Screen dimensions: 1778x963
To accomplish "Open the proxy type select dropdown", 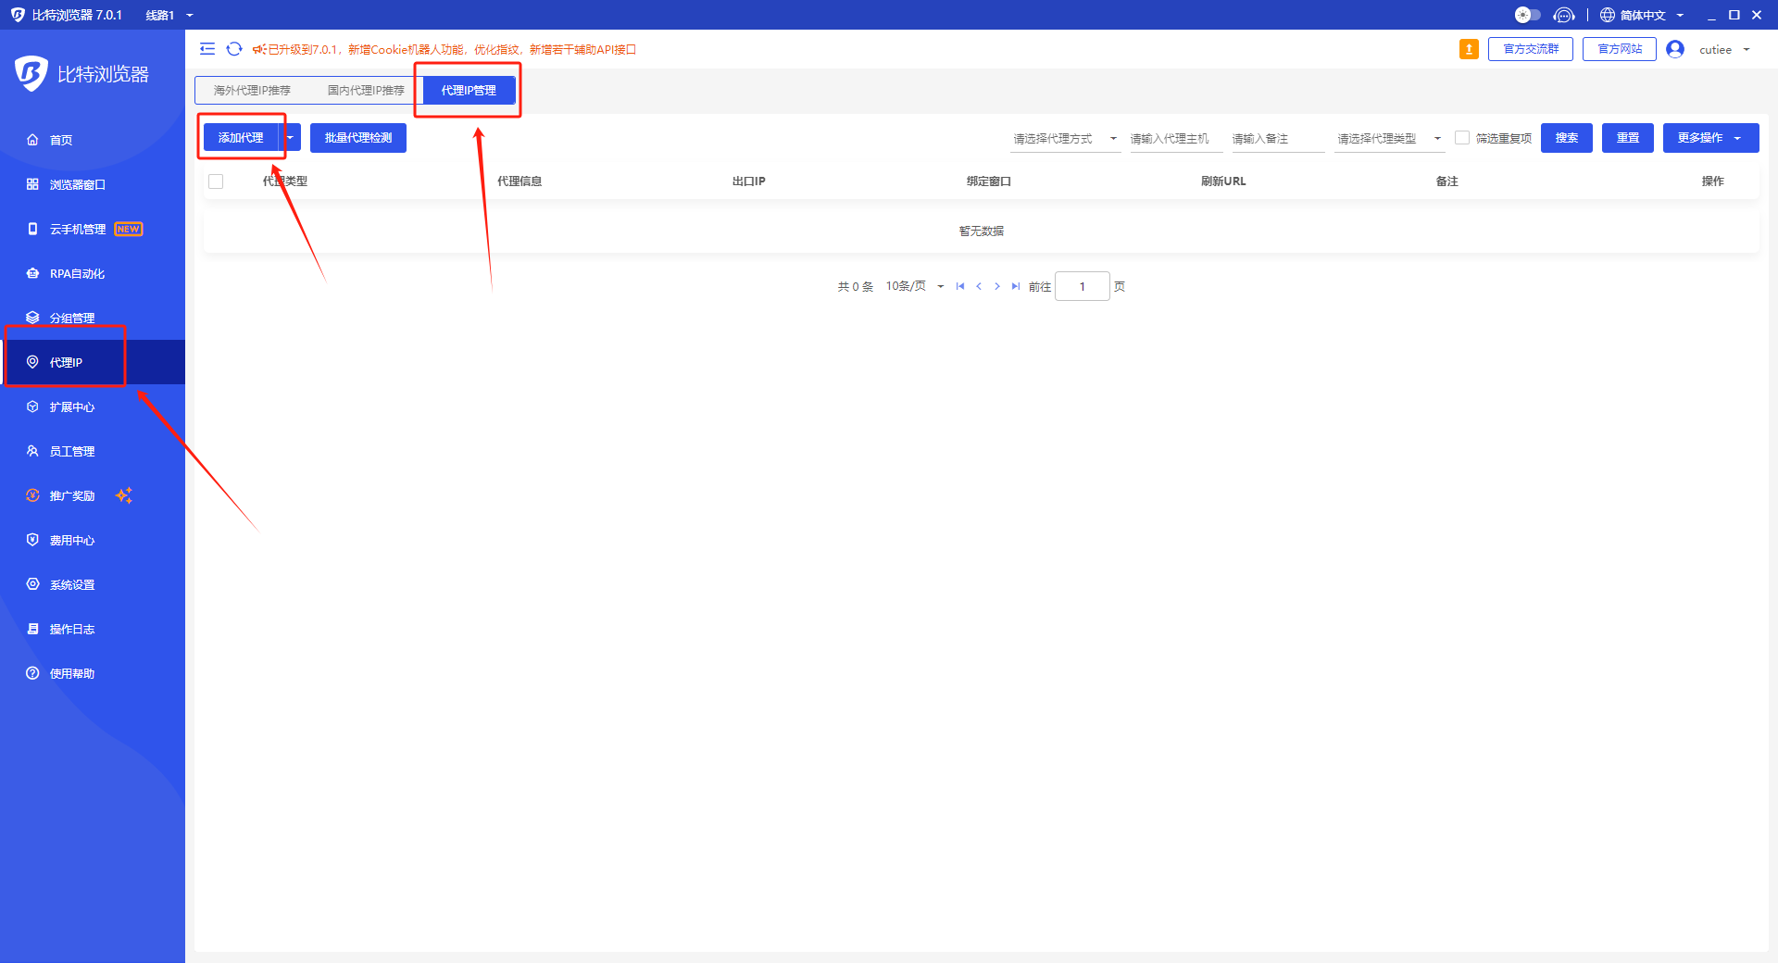I will (1389, 138).
